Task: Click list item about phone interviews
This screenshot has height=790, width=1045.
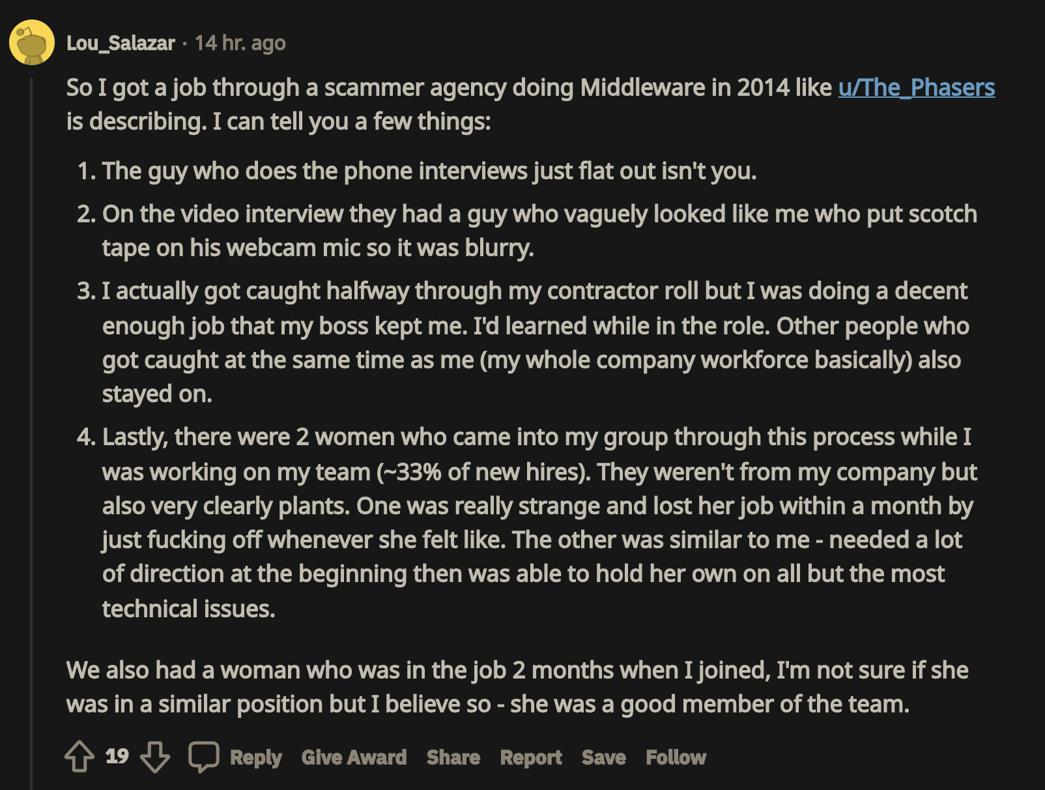Action: tap(417, 171)
